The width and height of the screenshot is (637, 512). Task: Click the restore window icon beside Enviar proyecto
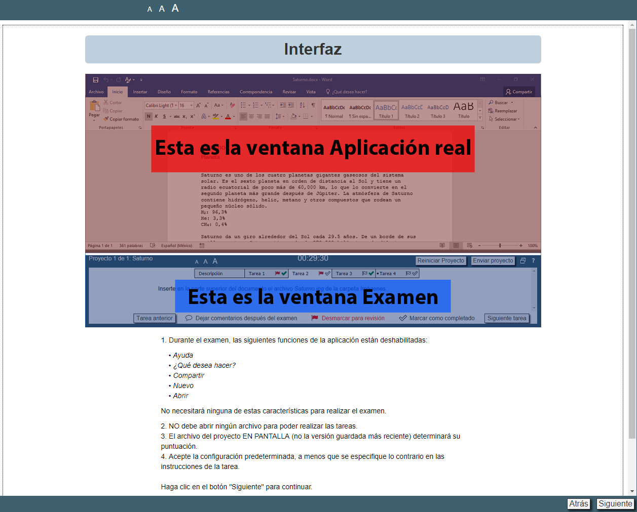pyautogui.click(x=523, y=261)
